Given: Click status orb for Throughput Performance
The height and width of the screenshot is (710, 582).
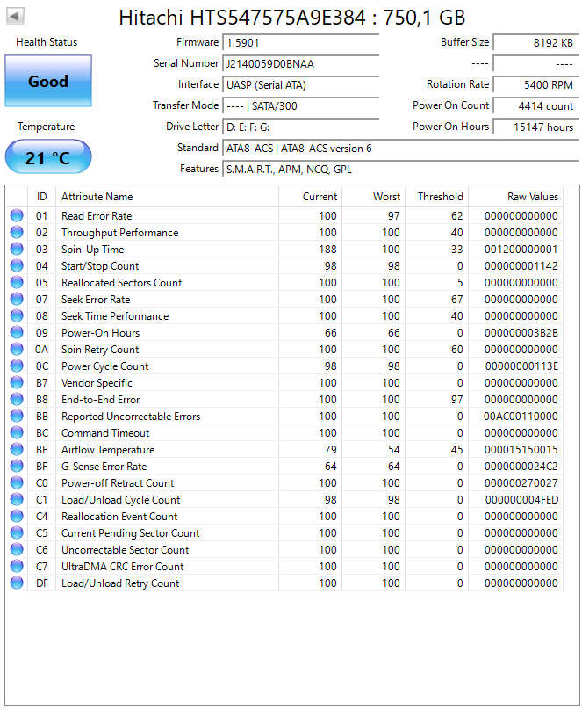Looking at the screenshot, I should [x=17, y=232].
